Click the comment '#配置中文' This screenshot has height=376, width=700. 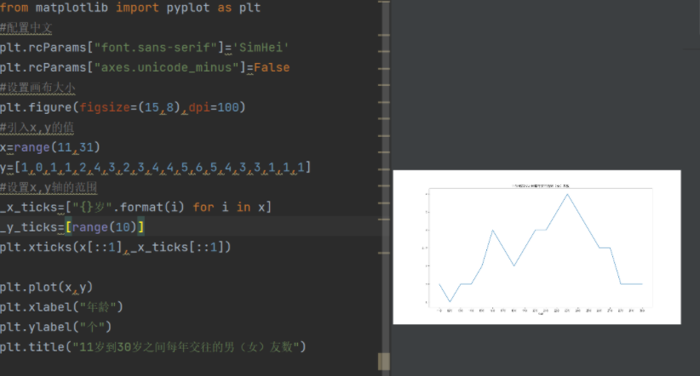click(26, 28)
